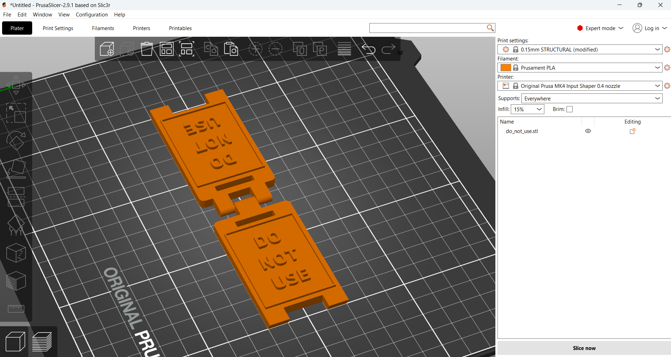
Task: Select the Cut tool in left toolbar
Action: pos(16,197)
